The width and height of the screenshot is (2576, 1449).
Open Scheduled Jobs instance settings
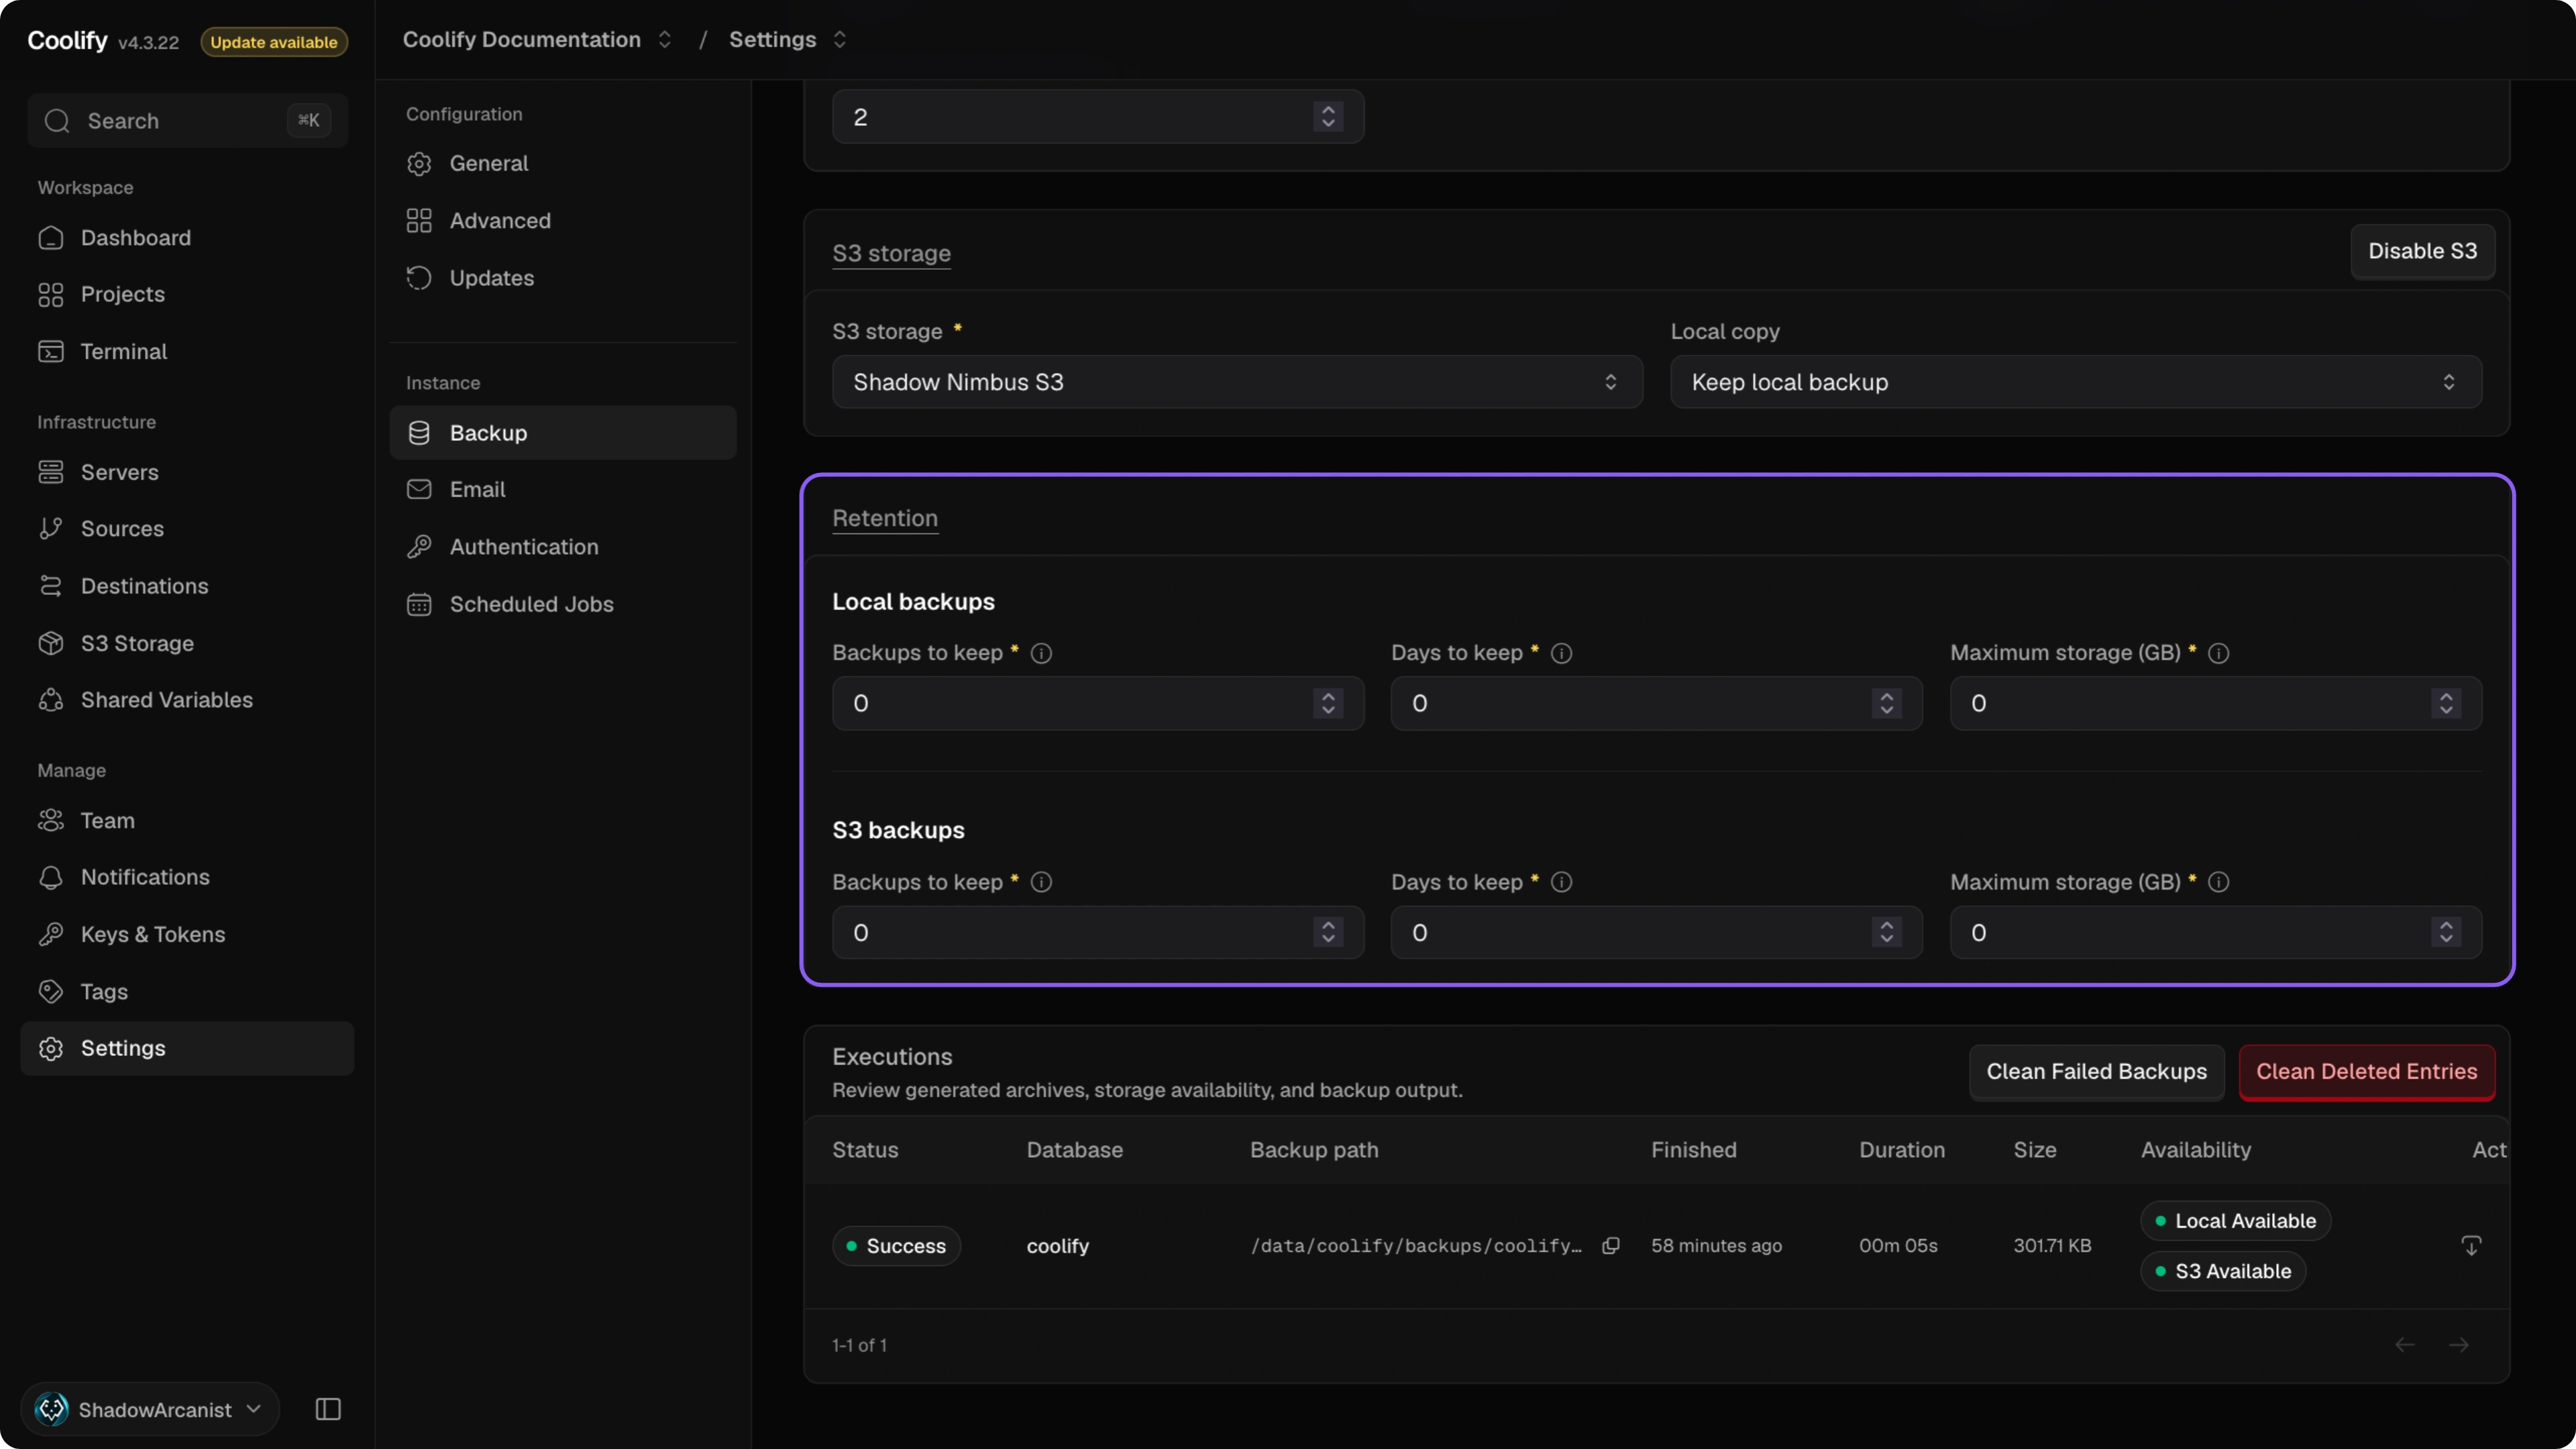tap(563, 604)
